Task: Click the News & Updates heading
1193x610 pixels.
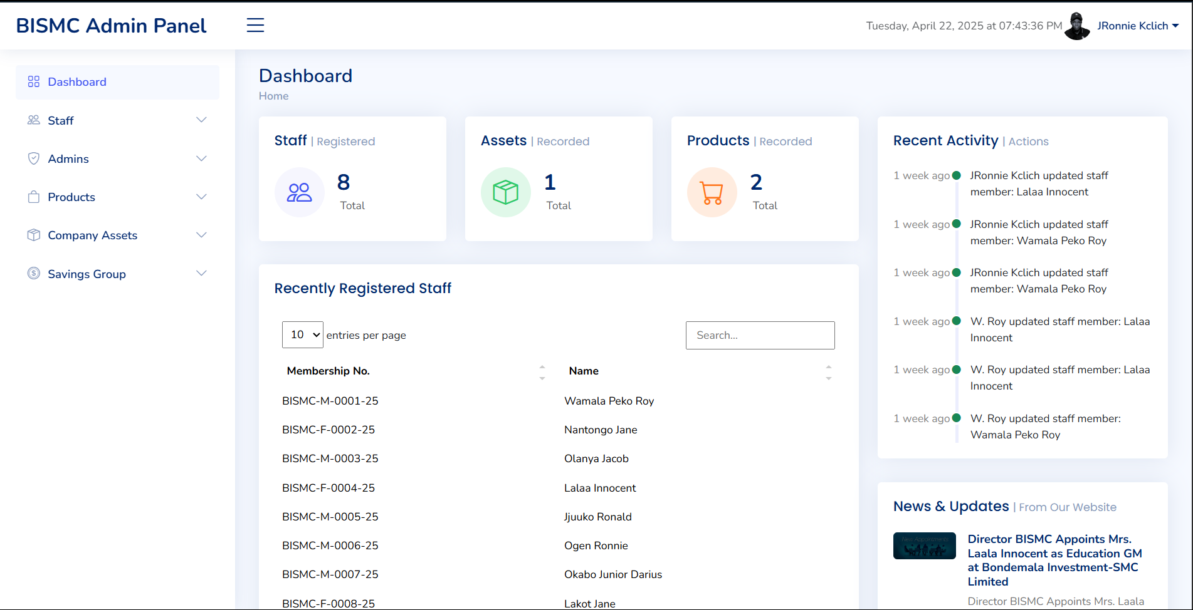Action: 951,506
